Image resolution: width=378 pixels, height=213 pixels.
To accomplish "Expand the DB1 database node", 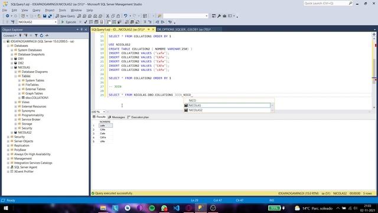I will [12, 59].
